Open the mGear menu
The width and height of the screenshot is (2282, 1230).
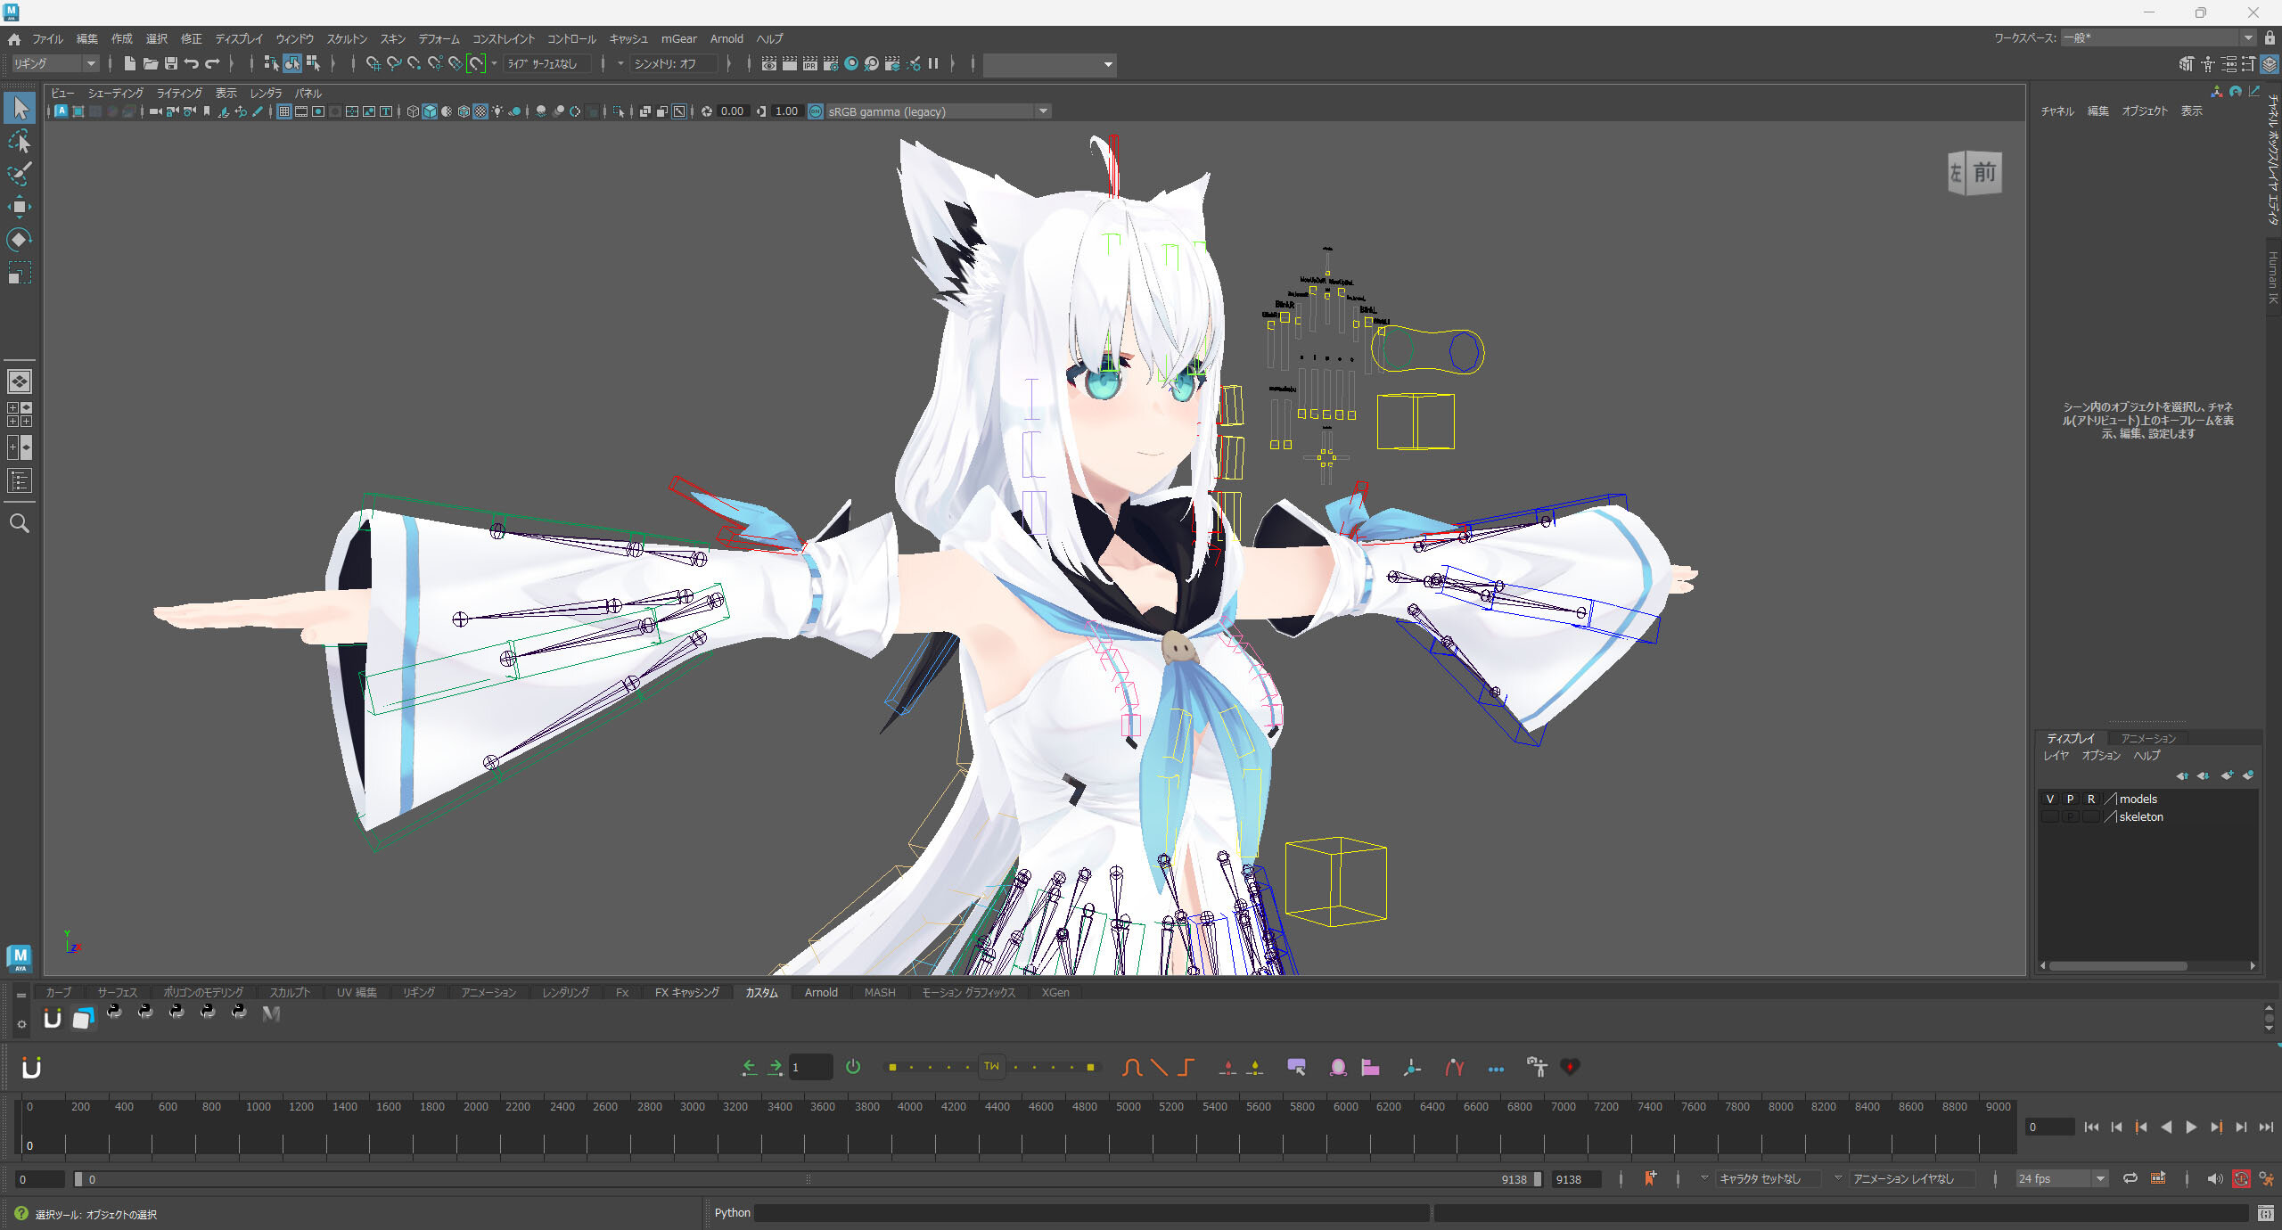click(x=679, y=39)
